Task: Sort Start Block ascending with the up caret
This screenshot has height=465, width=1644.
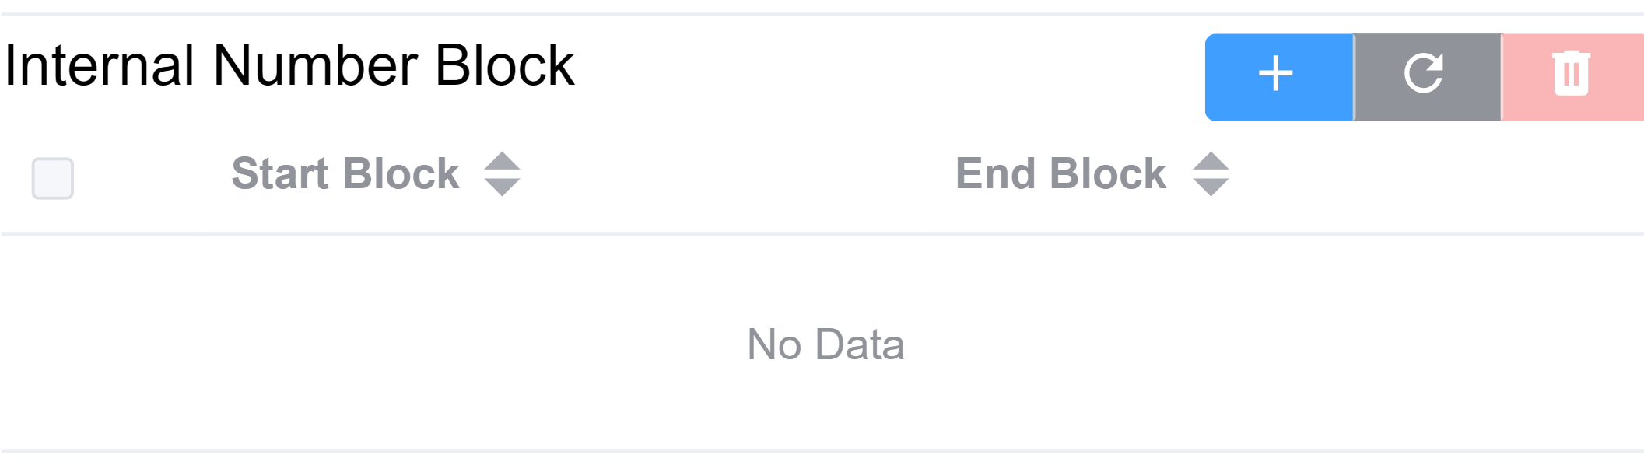Action: (502, 161)
